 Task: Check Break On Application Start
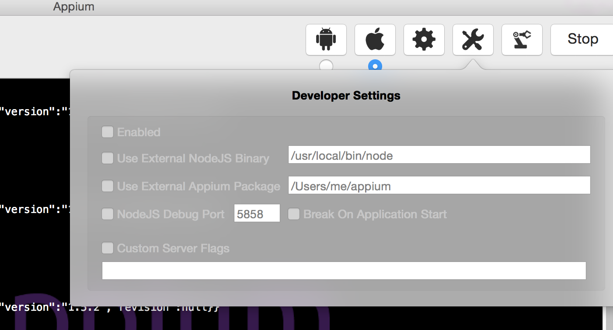click(294, 214)
